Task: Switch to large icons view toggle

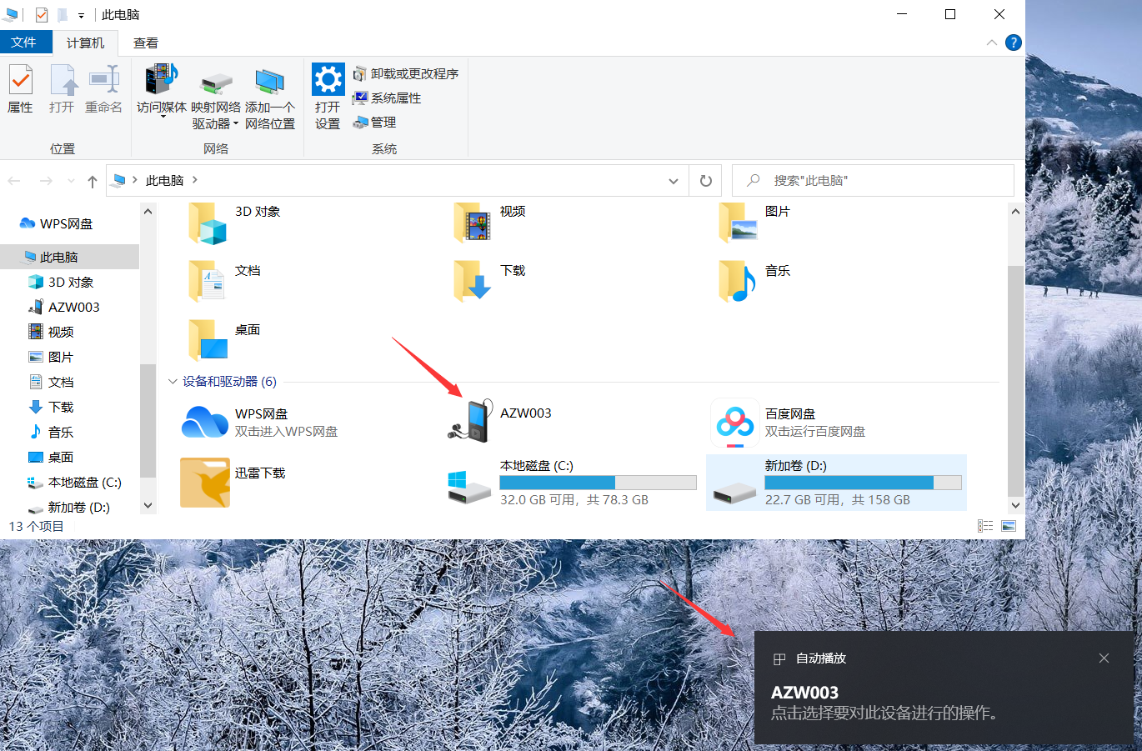Action: tap(1009, 526)
